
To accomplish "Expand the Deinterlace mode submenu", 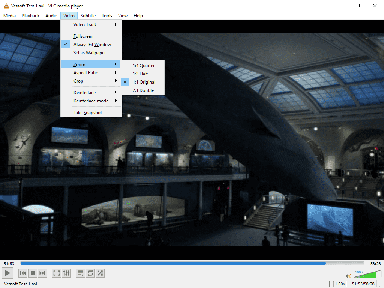I will [91, 101].
